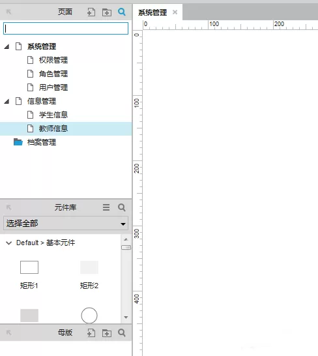Click the page search input field
This screenshot has height=356, width=318.
(x=66, y=29)
